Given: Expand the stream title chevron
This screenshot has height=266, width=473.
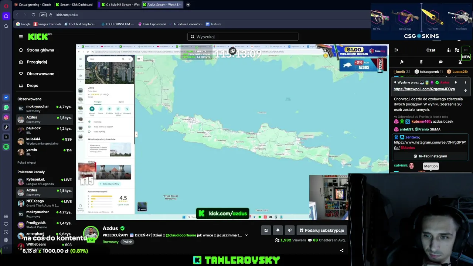Looking at the screenshot, I should tap(246, 235).
